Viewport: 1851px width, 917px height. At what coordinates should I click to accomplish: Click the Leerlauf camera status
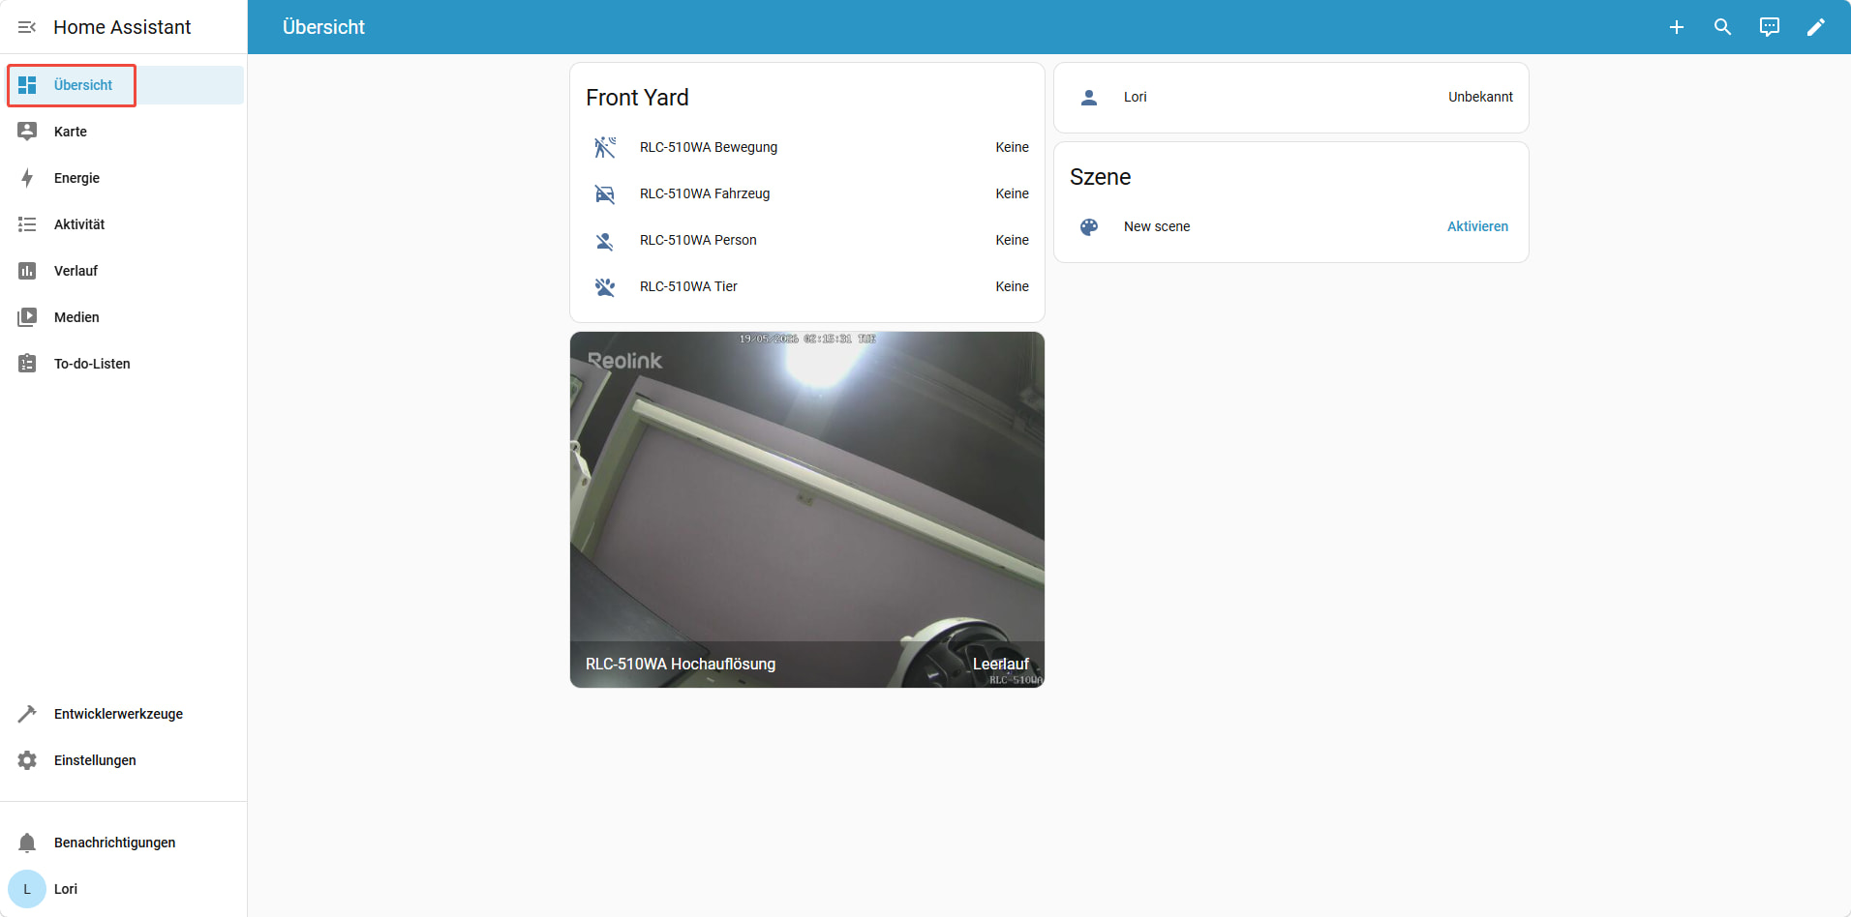(x=1001, y=664)
